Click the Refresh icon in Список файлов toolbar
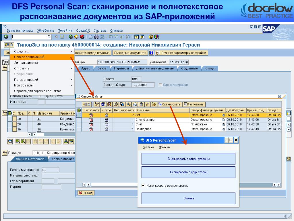Image resolution: width=294 pixels, height=221 pixels. coord(103,104)
